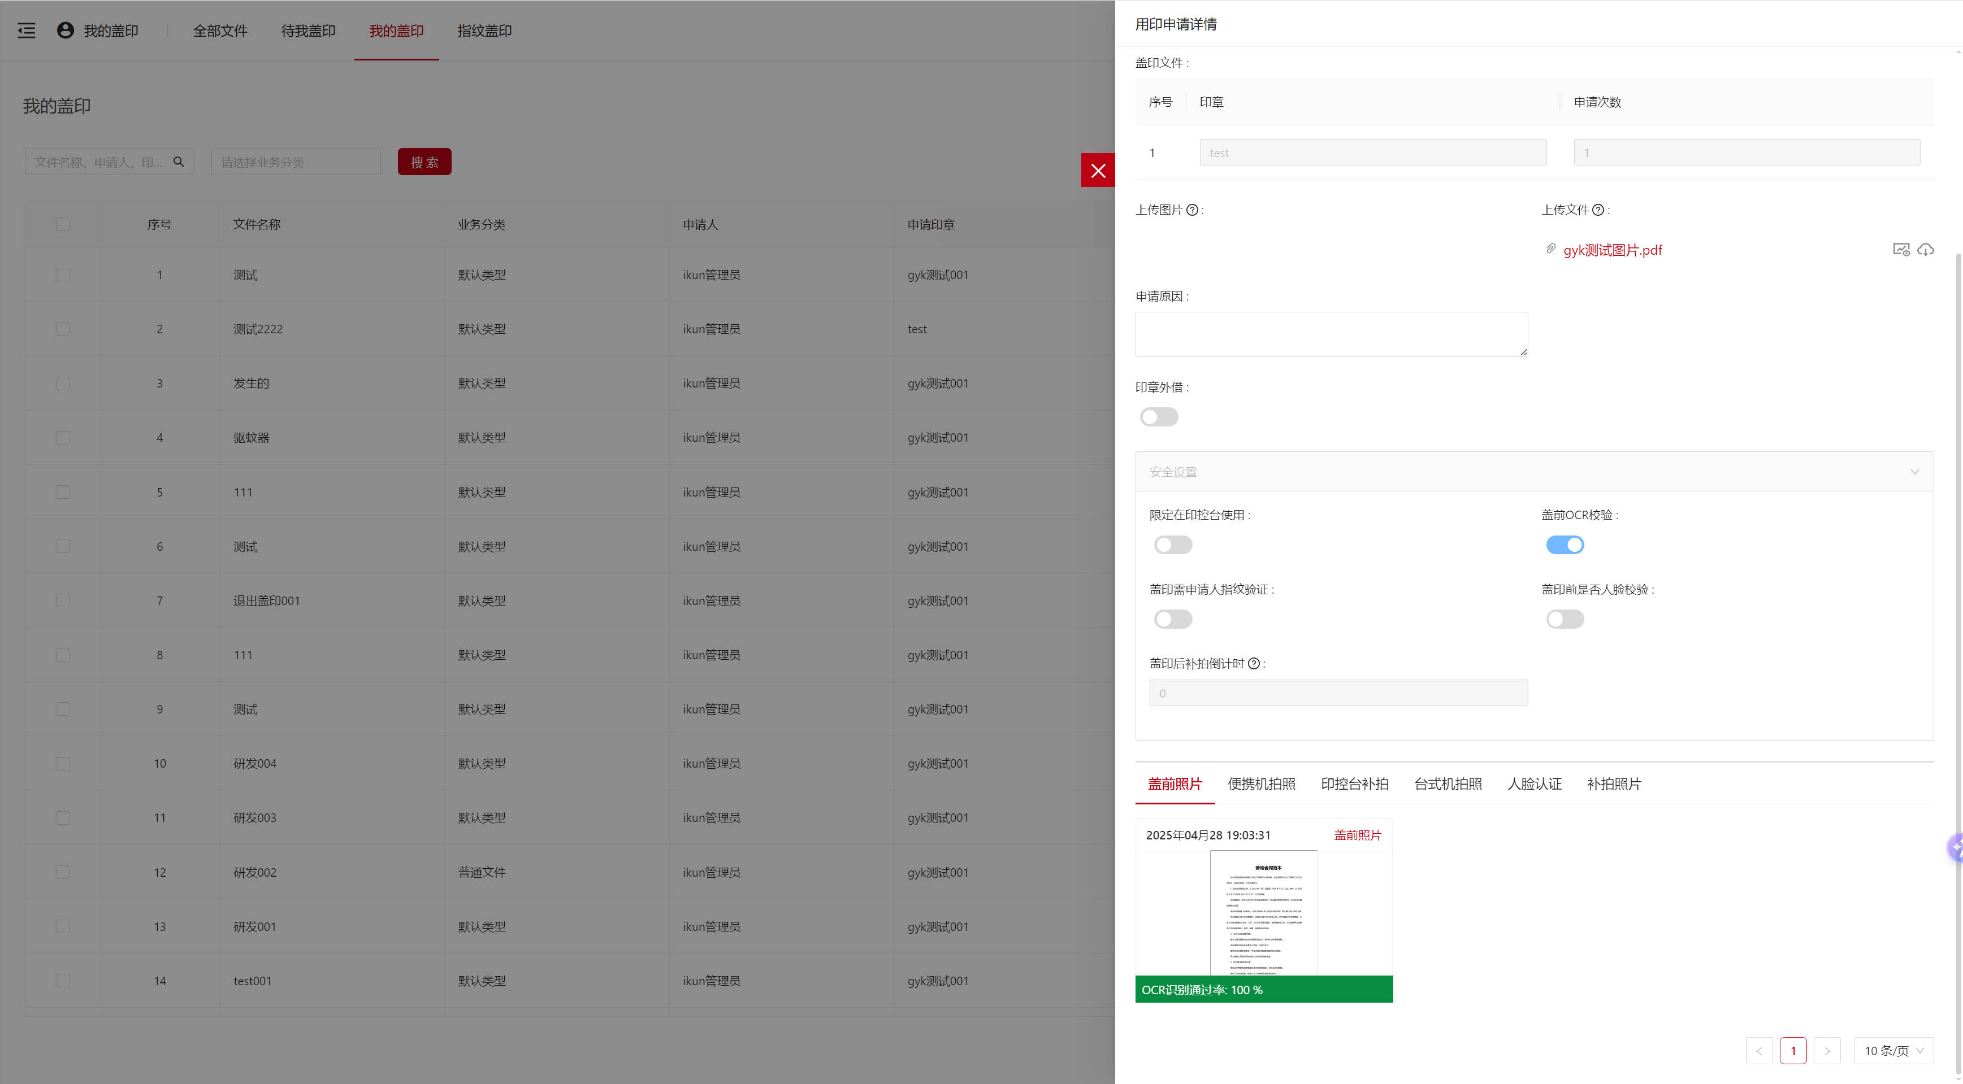Click the purple floating assistant icon
Screen dimensions: 1963x1084
[1956, 847]
